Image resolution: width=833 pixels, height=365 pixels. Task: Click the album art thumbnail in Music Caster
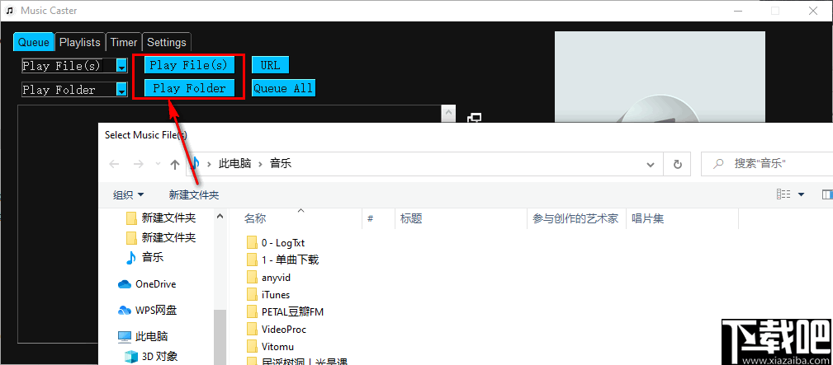coord(660,77)
